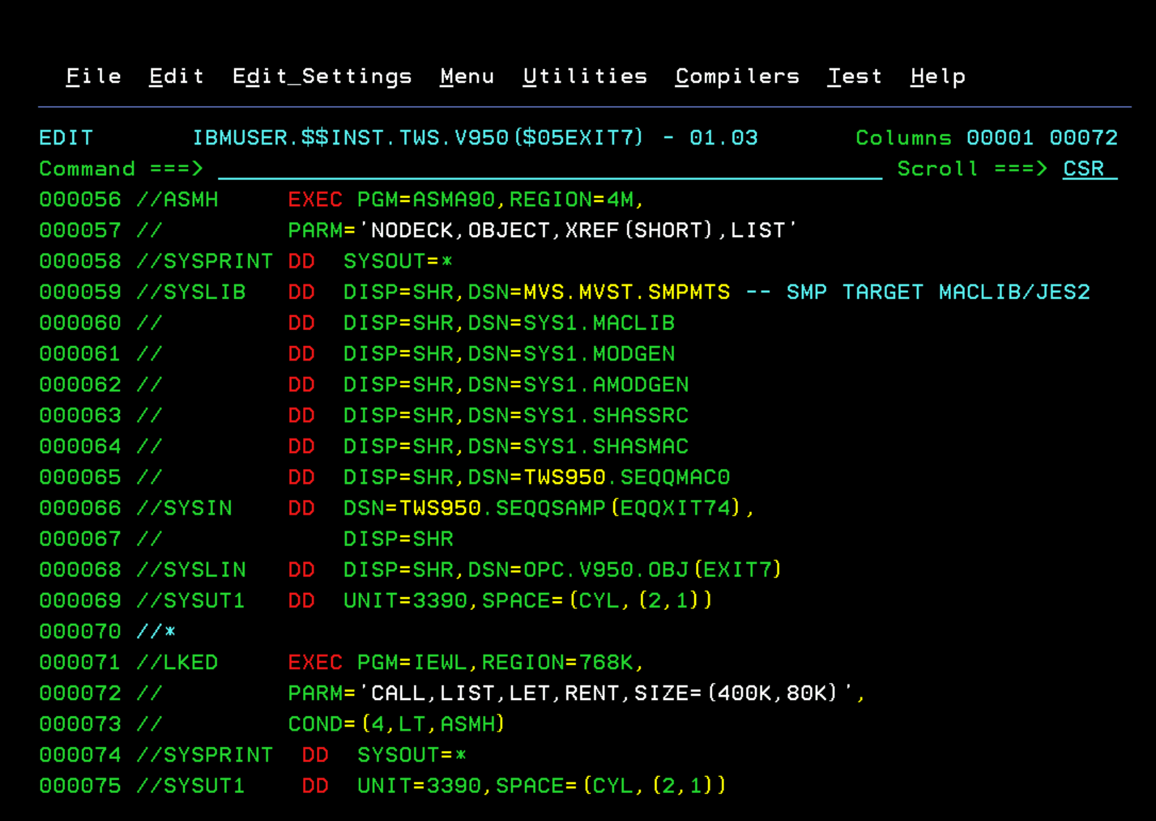Viewport: 1156px width, 821px height.
Task: Click in the Command input field
Action: pos(548,169)
